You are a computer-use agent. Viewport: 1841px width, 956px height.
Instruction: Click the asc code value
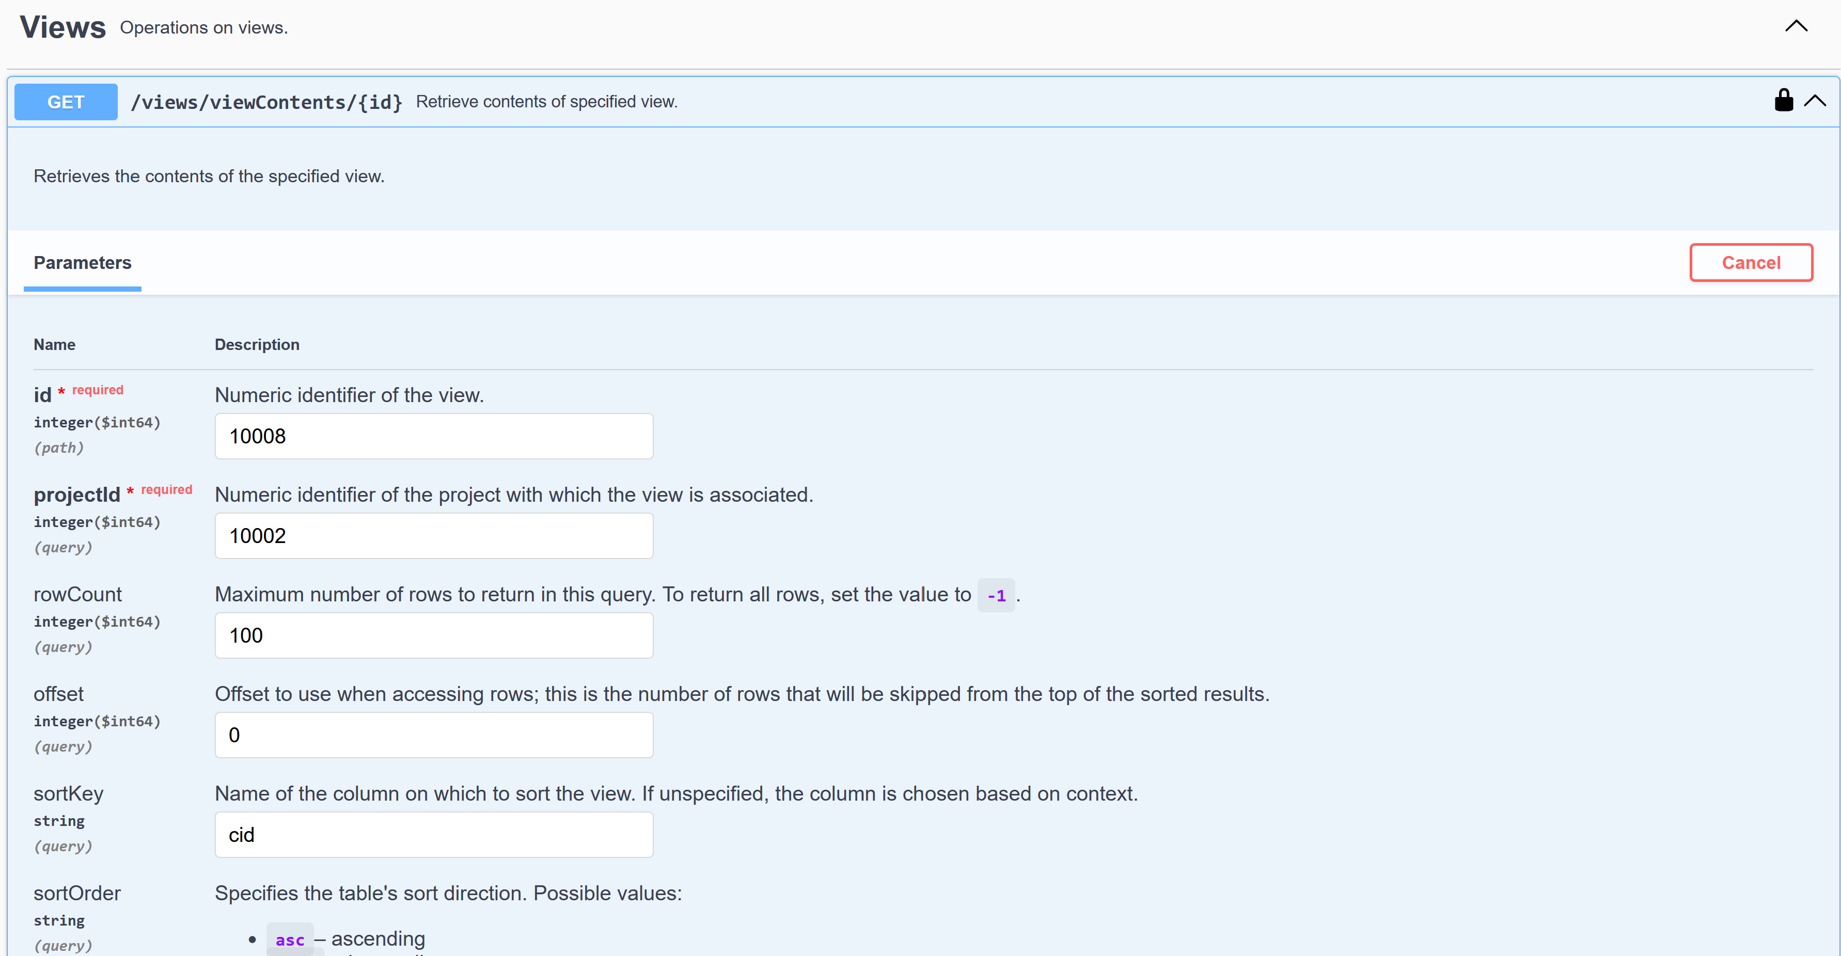pyautogui.click(x=289, y=939)
